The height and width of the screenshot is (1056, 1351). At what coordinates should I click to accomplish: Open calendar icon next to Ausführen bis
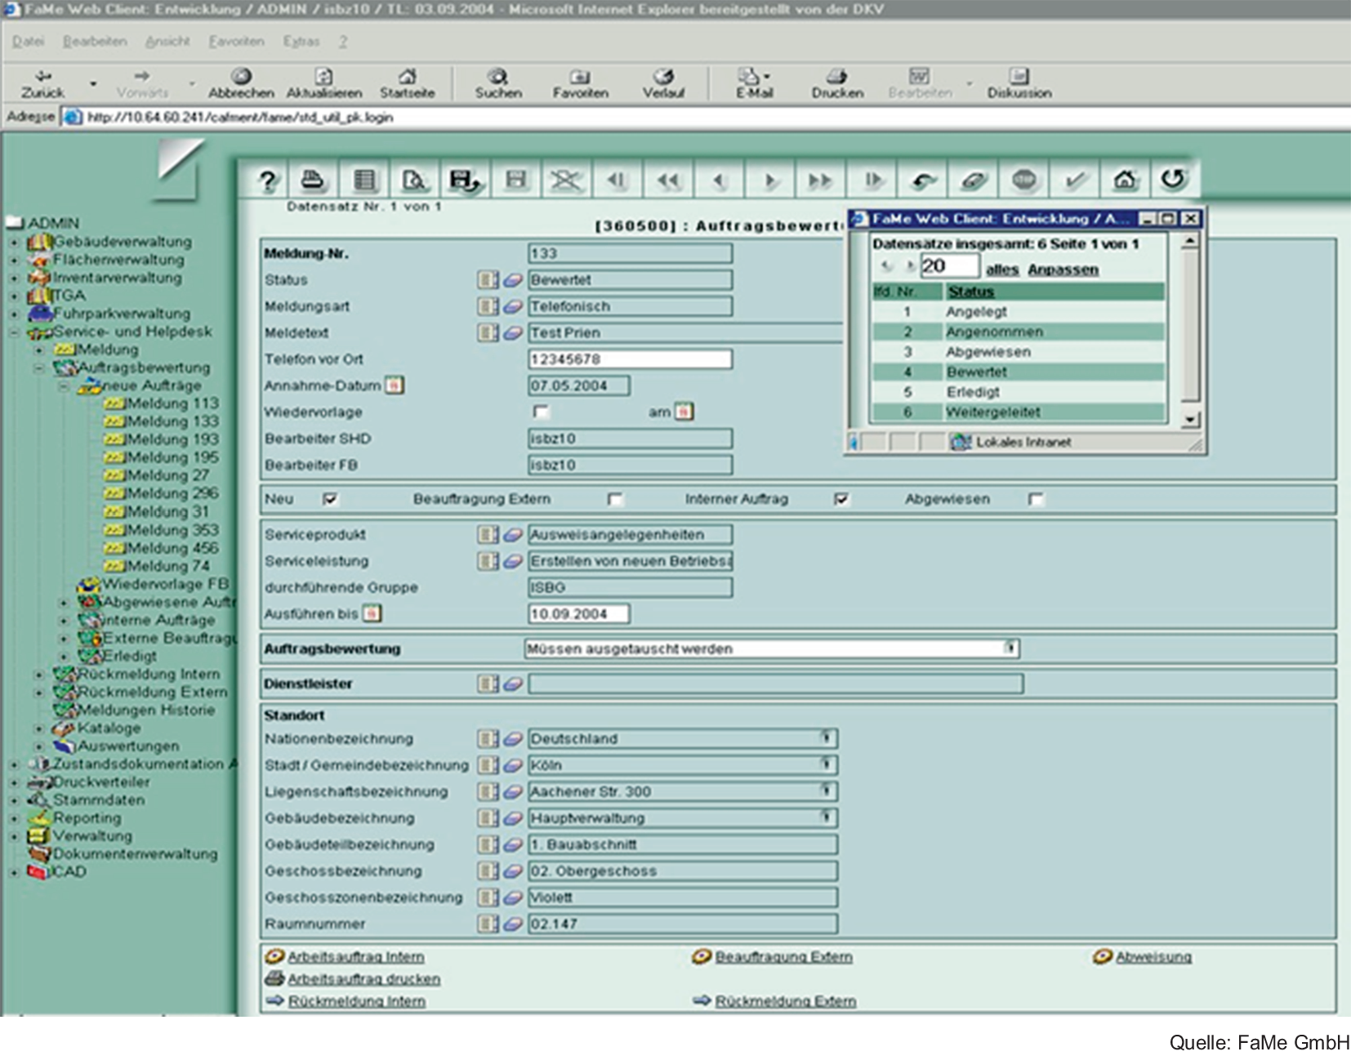(x=372, y=613)
